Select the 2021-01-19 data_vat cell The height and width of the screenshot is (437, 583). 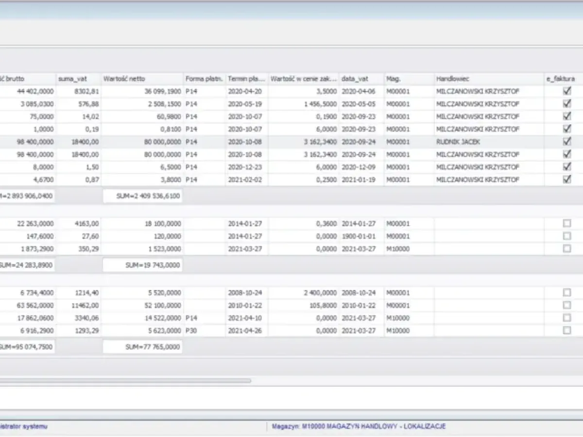pyautogui.click(x=362, y=180)
